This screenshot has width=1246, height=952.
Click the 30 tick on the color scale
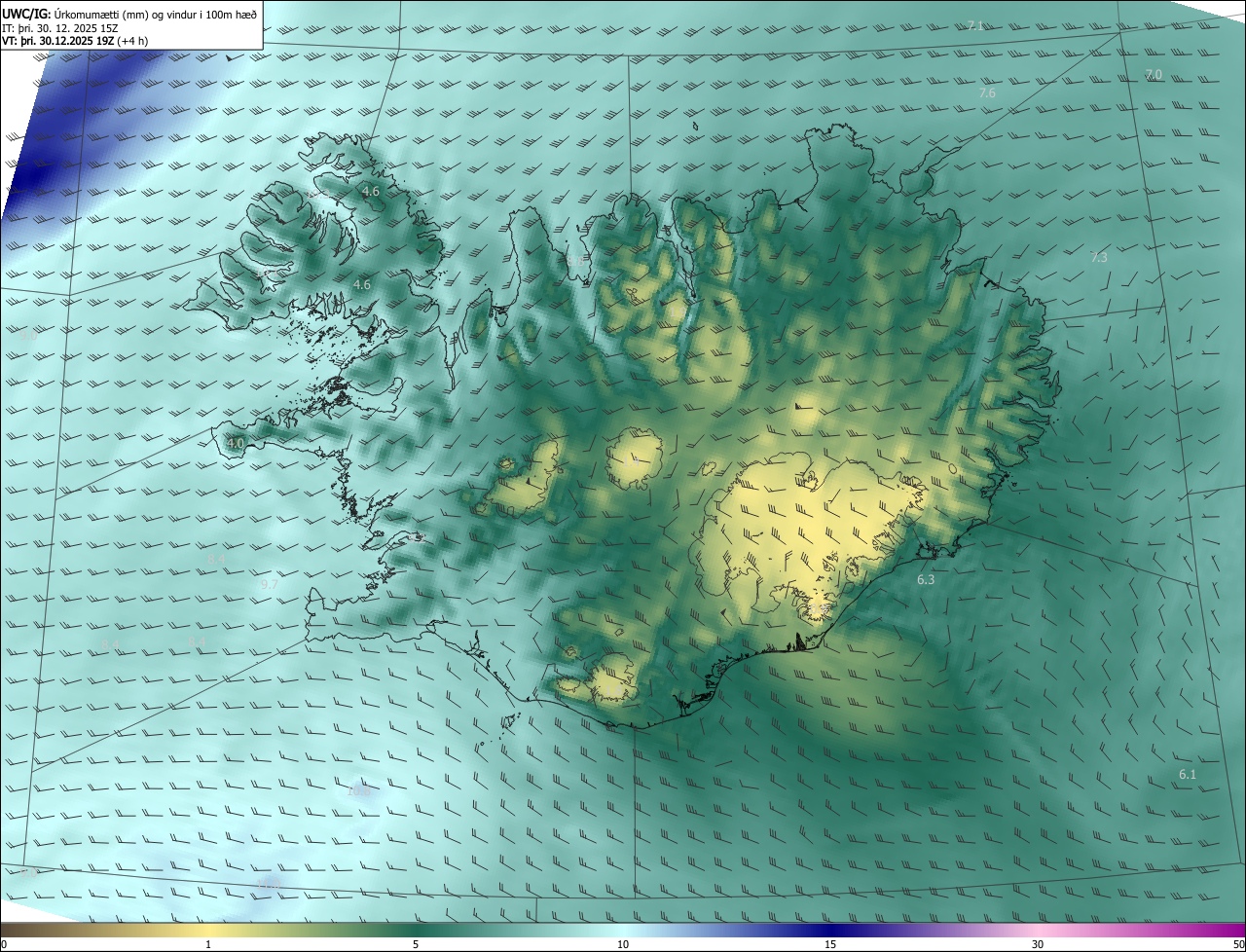click(1038, 945)
